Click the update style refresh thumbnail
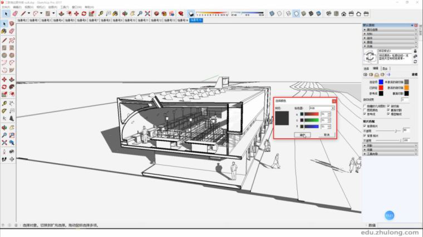Screen dimensions: 423x237 click(370, 55)
